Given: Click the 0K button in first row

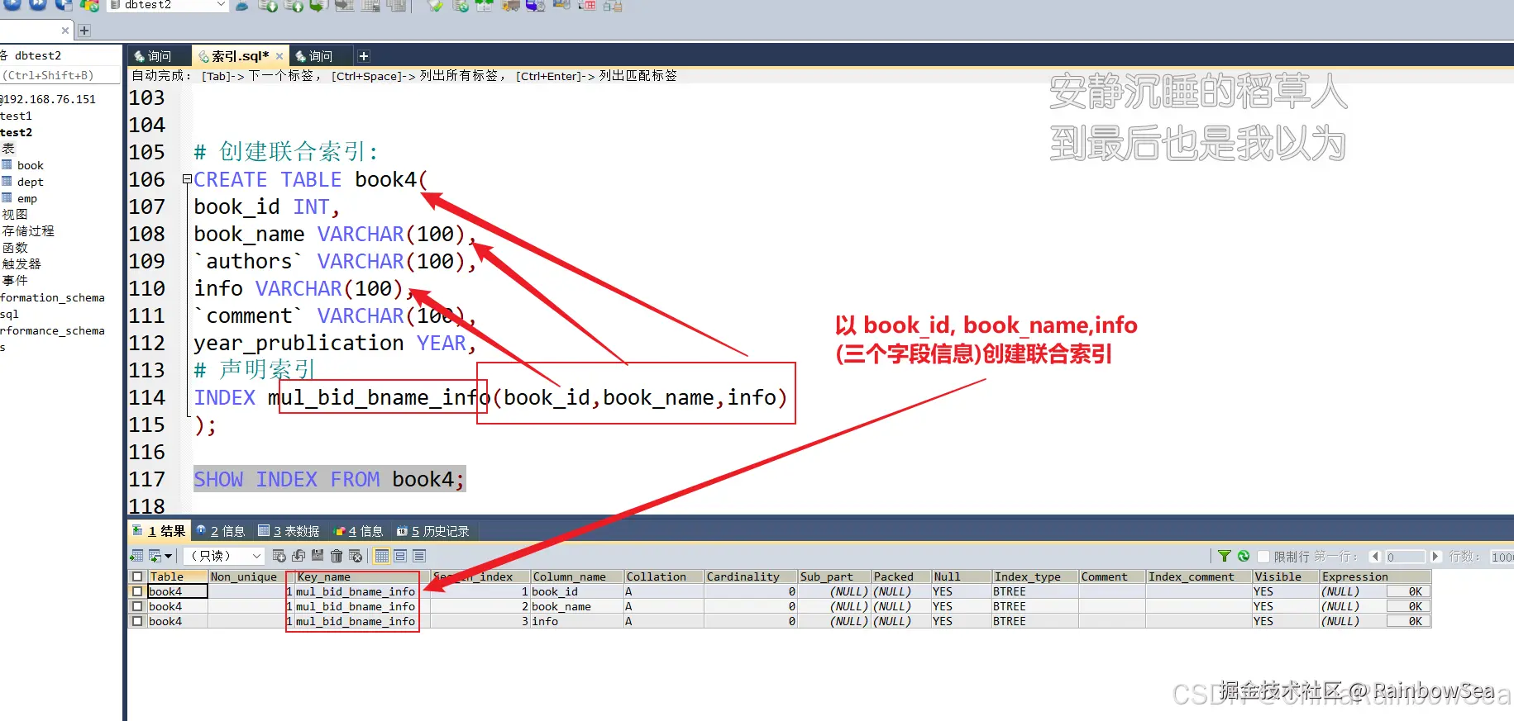Looking at the screenshot, I should [1408, 591].
